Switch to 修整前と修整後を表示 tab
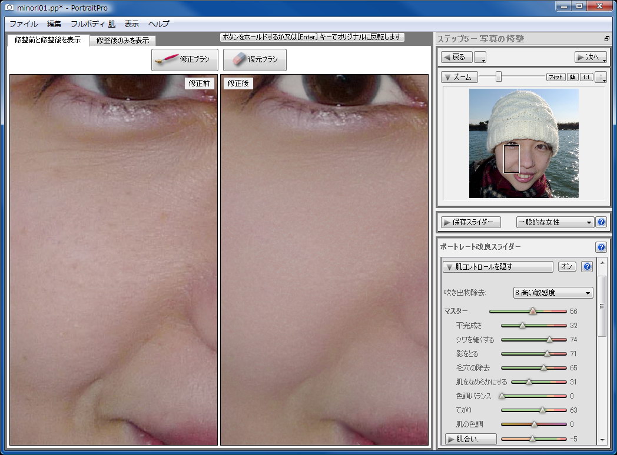 (x=48, y=40)
